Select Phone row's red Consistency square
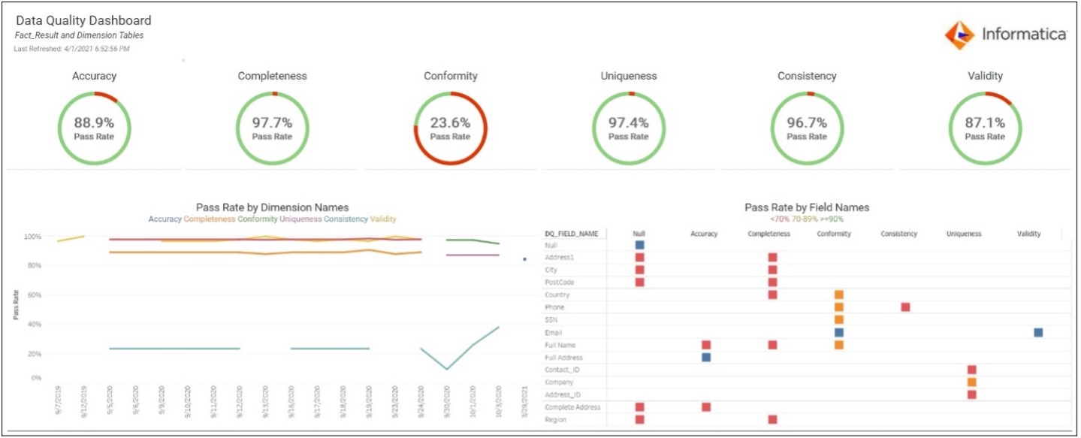 (905, 307)
